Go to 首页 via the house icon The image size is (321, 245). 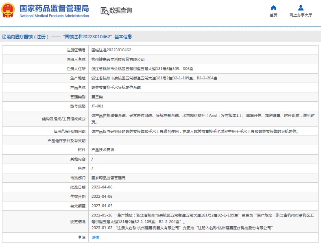click(273, 8)
